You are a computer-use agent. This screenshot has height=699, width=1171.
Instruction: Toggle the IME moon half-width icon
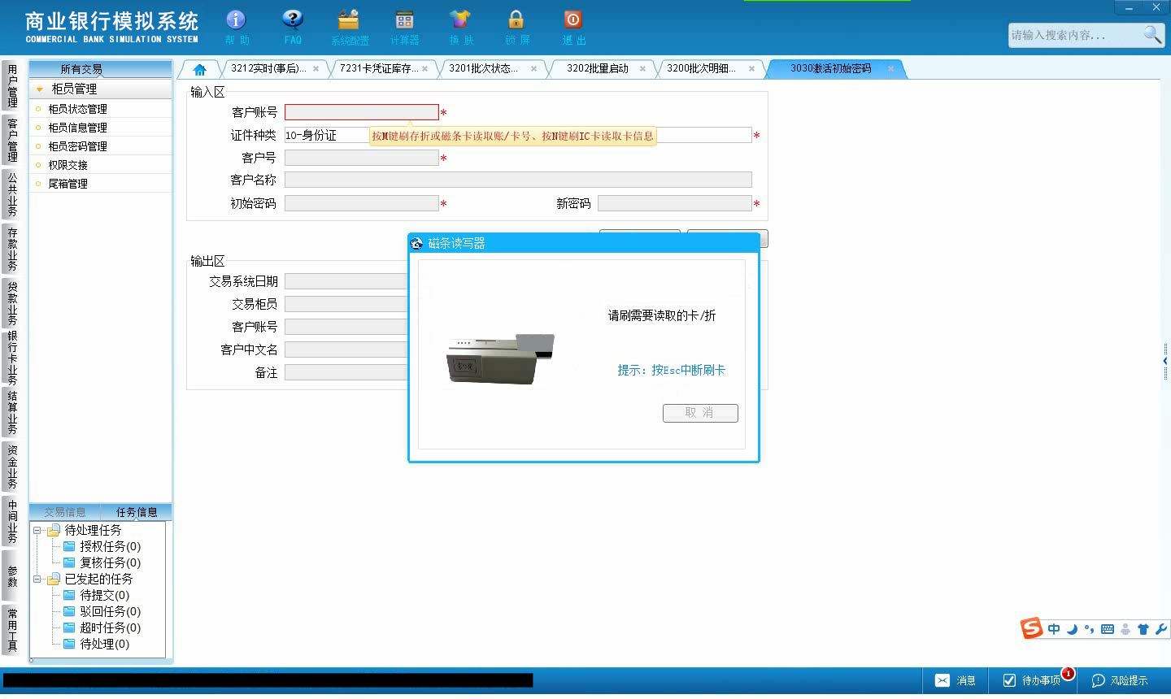[1072, 629]
